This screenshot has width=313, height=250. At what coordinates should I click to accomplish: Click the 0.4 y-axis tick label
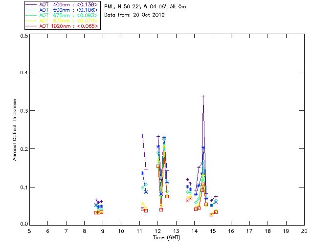point(24,72)
